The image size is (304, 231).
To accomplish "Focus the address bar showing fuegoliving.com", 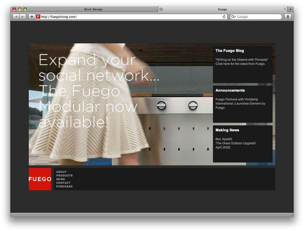I will tap(131, 17).
